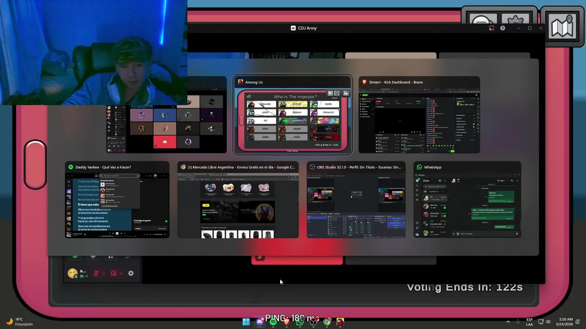Click the Spotify icon in Daddy Yankee title
The height and width of the screenshot is (329, 586).
71,167
